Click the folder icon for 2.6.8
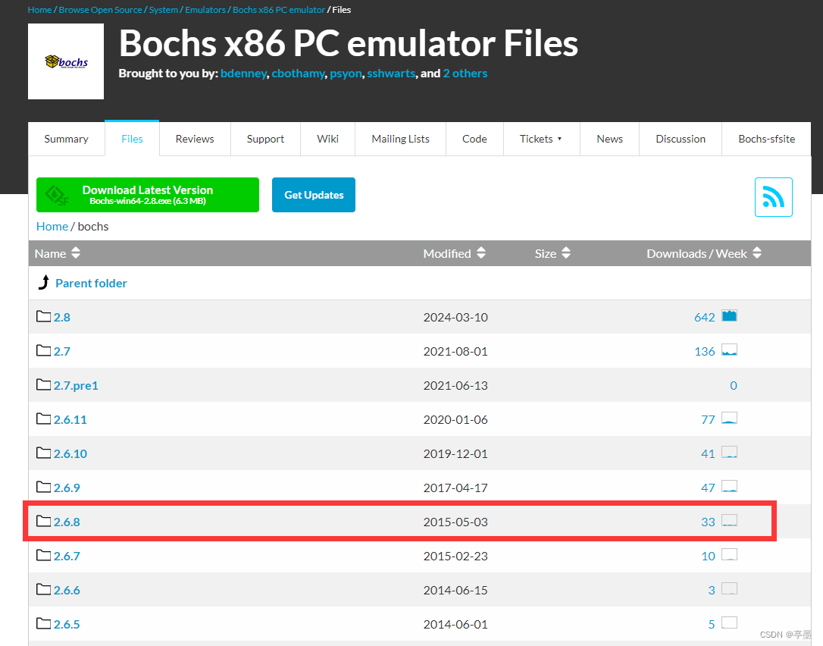This screenshot has width=823, height=646. 43,521
